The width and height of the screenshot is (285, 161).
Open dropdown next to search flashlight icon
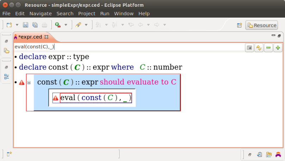86,25
